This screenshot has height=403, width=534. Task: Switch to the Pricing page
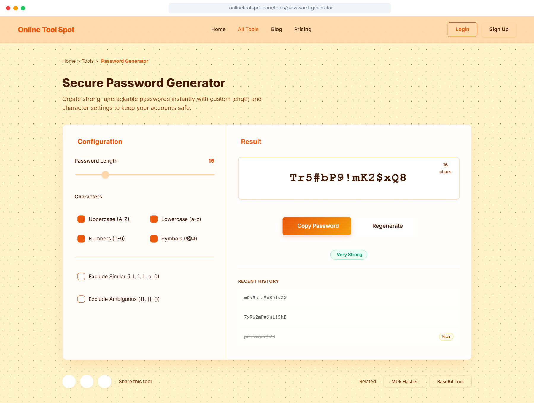click(x=303, y=29)
